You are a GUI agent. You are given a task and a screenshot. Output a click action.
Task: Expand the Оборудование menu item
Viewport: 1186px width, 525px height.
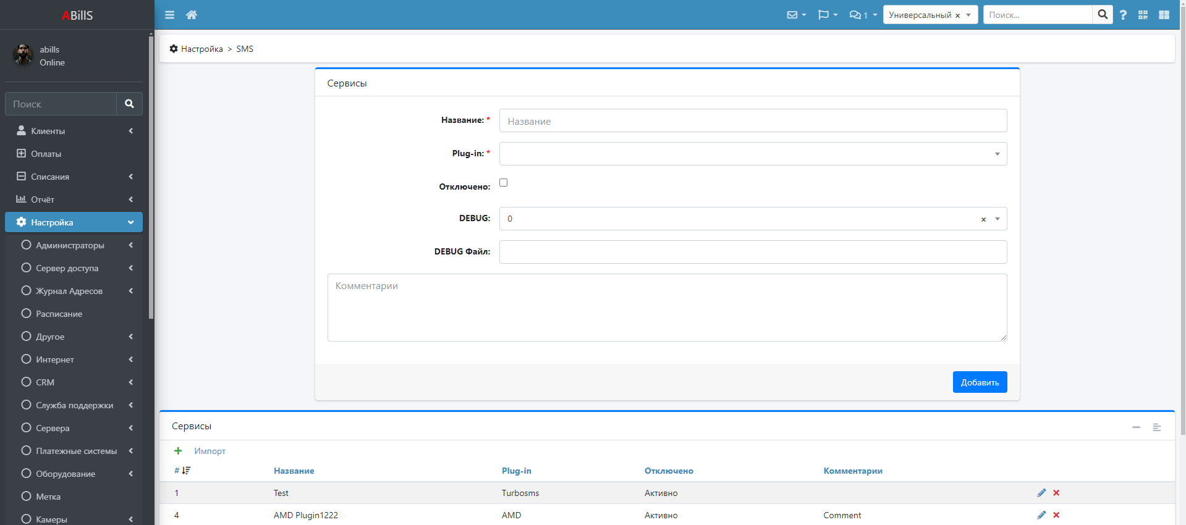[x=74, y=474]
